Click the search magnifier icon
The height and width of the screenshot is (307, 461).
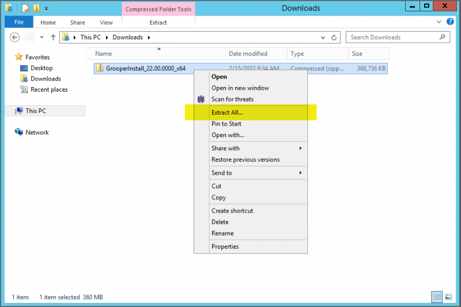pos(442,37)
